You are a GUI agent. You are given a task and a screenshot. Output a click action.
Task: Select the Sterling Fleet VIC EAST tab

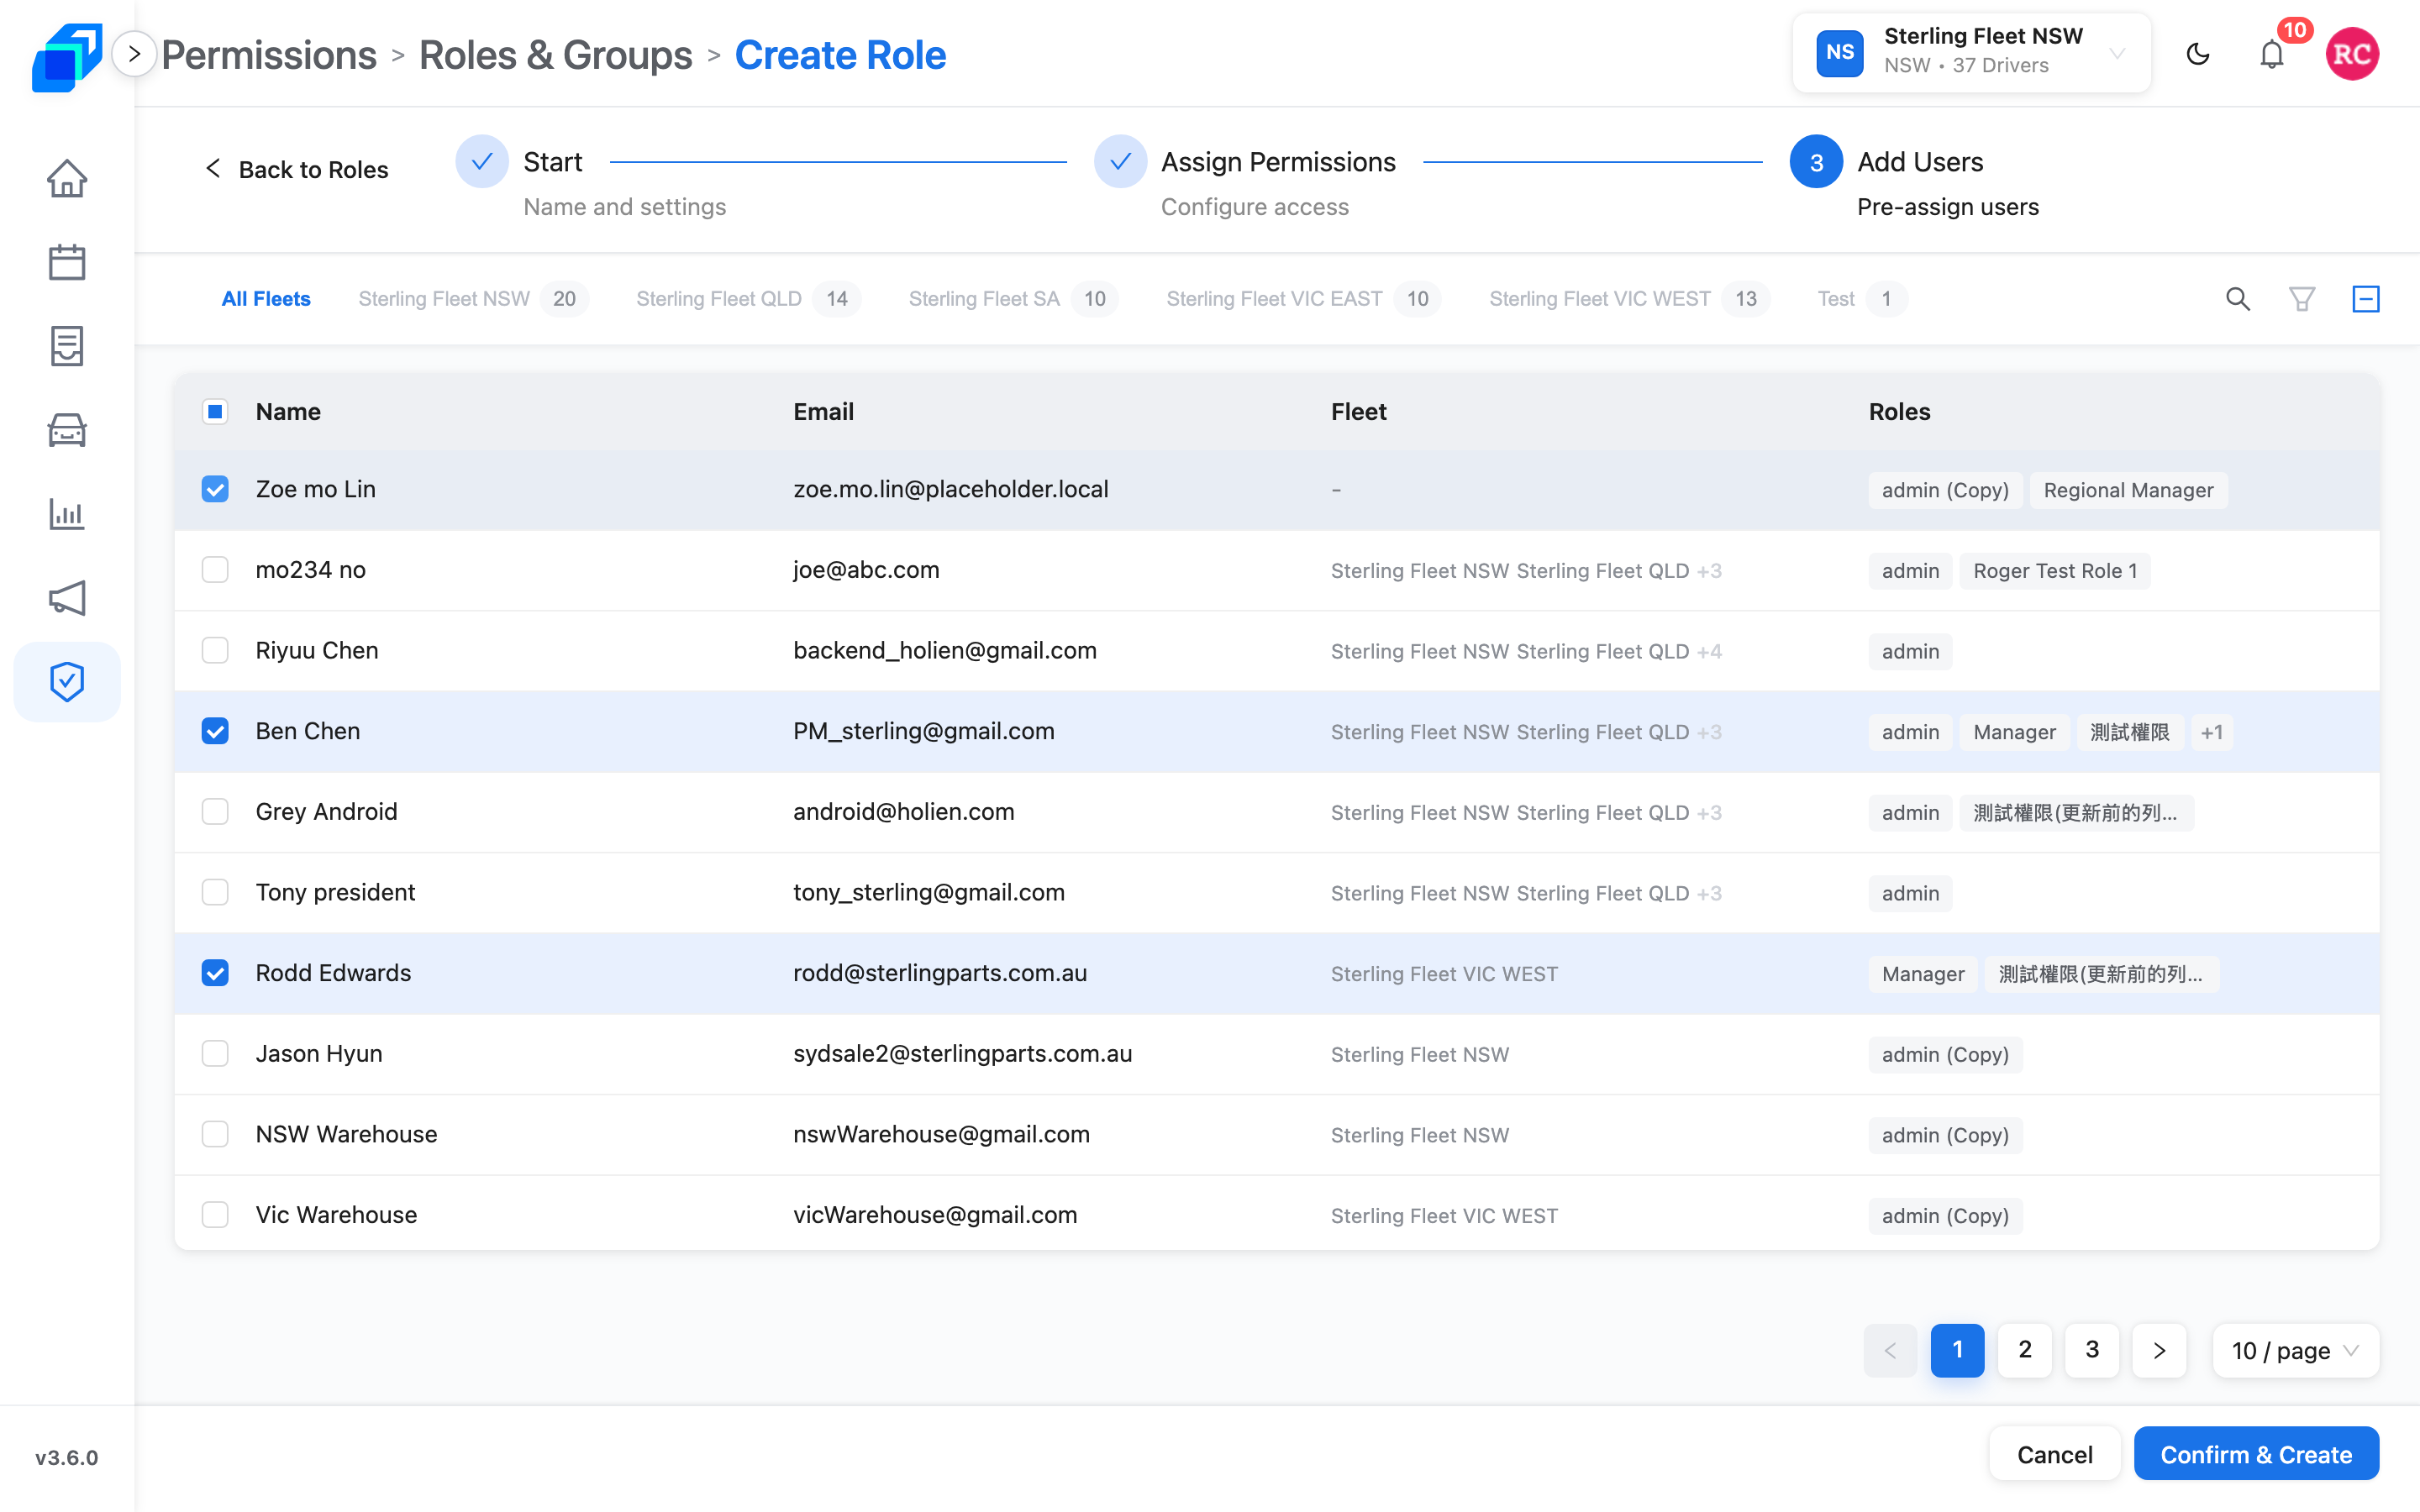click(1303, 299)
